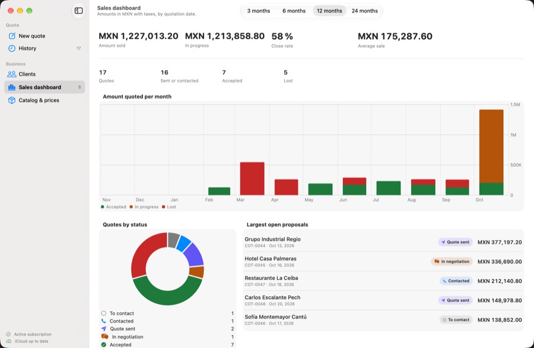The width and height of the screenshot is (534, 348).
Task: Click the Accepted green checkmark icon in status list
Action: (x=103, y=344)
